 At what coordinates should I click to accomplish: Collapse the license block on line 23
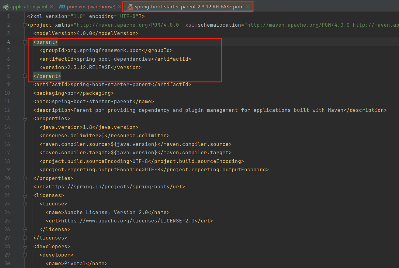pos(25,204)
